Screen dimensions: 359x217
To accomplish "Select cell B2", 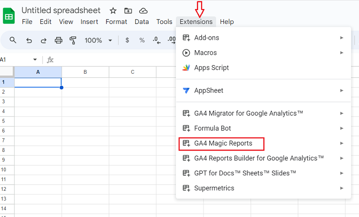I will coord(85,92).
